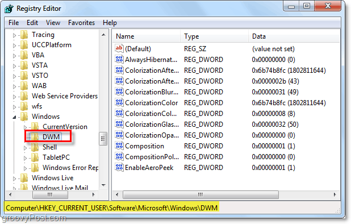Click the (Default) string value icon
The height and width of the screenshot is (224, 351).
click(x=119, y=48)
